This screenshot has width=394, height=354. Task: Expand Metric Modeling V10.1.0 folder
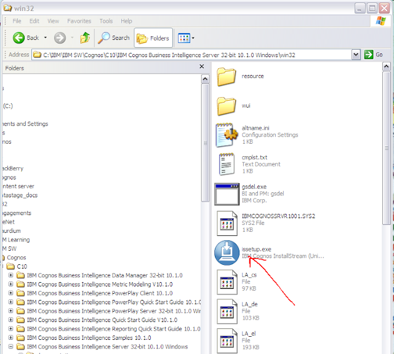point(10,284)
